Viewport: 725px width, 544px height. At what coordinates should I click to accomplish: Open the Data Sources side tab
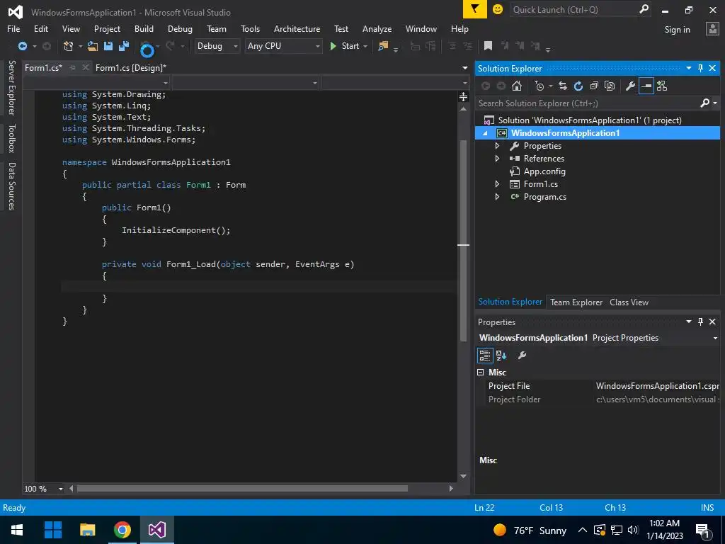point(11,186)
